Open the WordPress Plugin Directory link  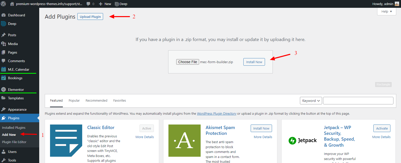(x=217, y=114)
